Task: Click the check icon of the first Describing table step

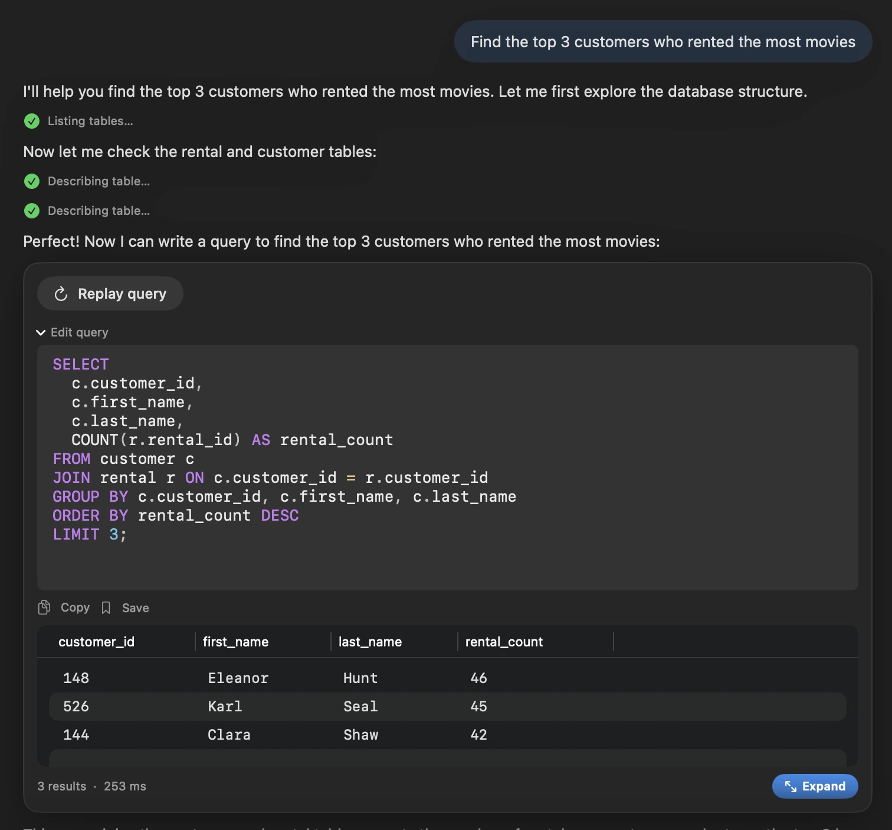Action: (x=32, y=181)
